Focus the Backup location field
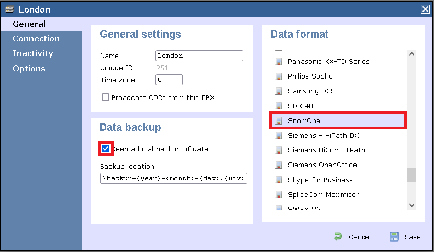The width and height of the screenshot is (434, 252). [x=174, y=179]
